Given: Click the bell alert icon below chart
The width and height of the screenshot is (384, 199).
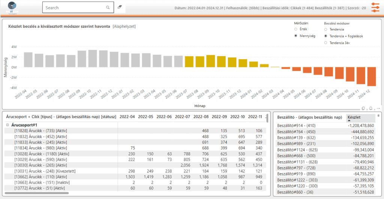Looking at the screenshot, I should pos(370,108).
